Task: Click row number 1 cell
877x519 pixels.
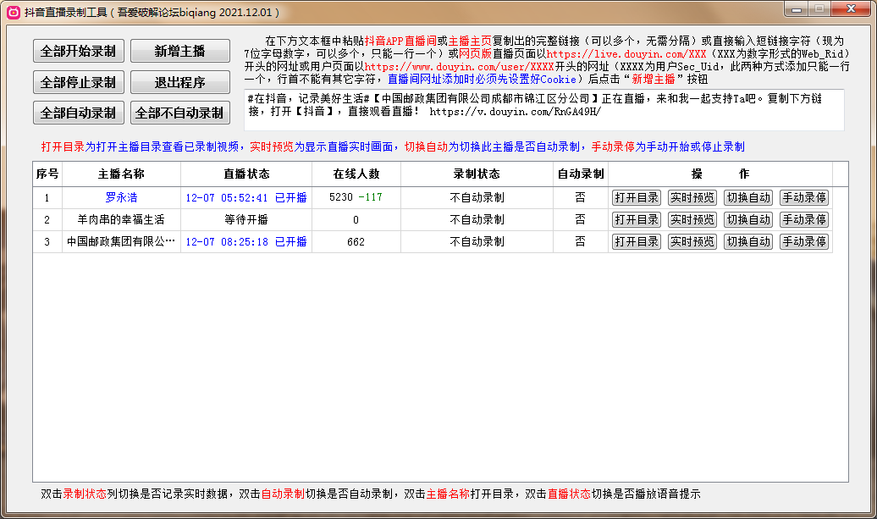Action: pyautogui.click(x=47, y=197)
